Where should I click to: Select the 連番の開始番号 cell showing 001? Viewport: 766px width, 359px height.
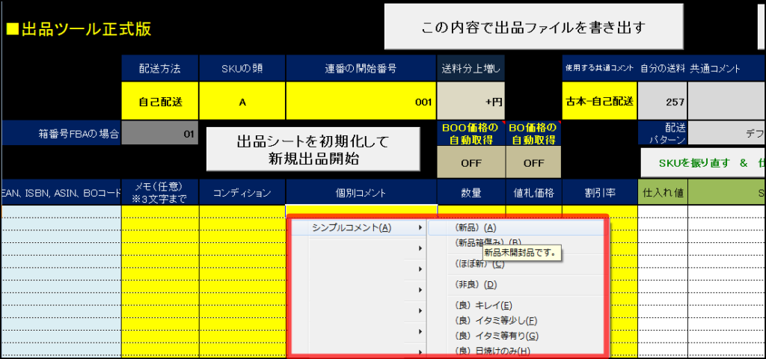point(361,101)
